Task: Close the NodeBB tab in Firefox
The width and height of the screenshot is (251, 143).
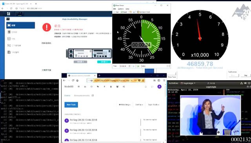Action: pos(95,76)
